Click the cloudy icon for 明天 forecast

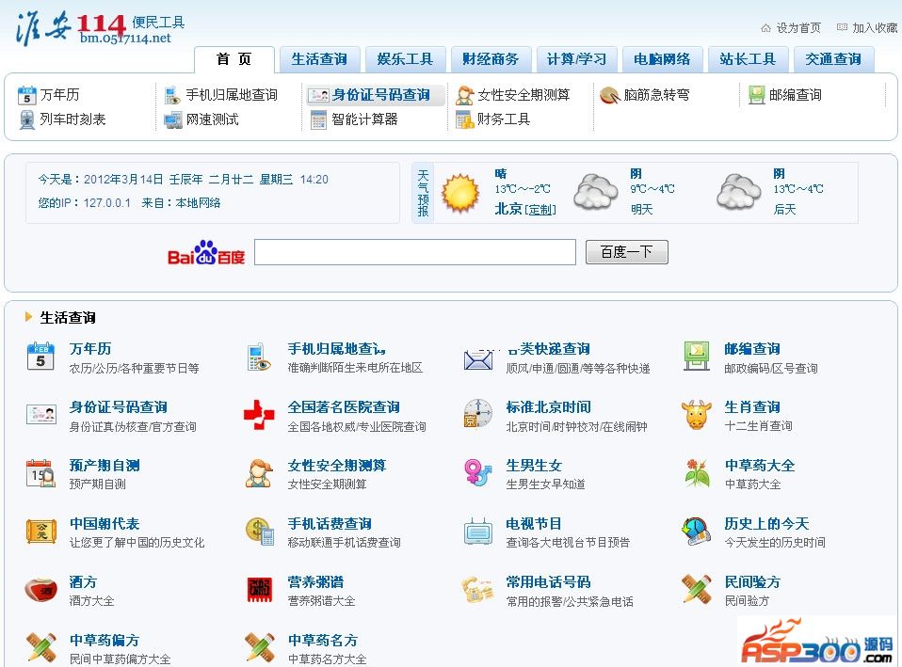(597, 193)
